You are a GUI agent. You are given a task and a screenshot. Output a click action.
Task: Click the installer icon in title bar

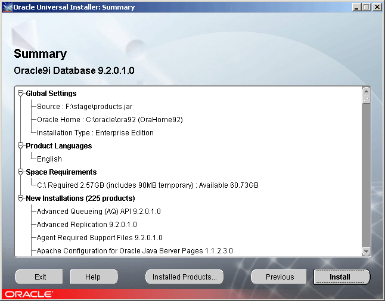pos(7,7)
